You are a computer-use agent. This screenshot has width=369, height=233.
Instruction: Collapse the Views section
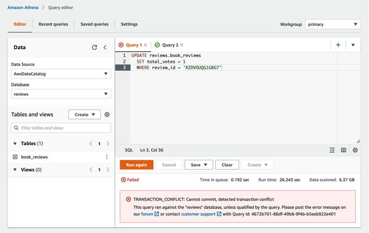(x=15, y=170)
